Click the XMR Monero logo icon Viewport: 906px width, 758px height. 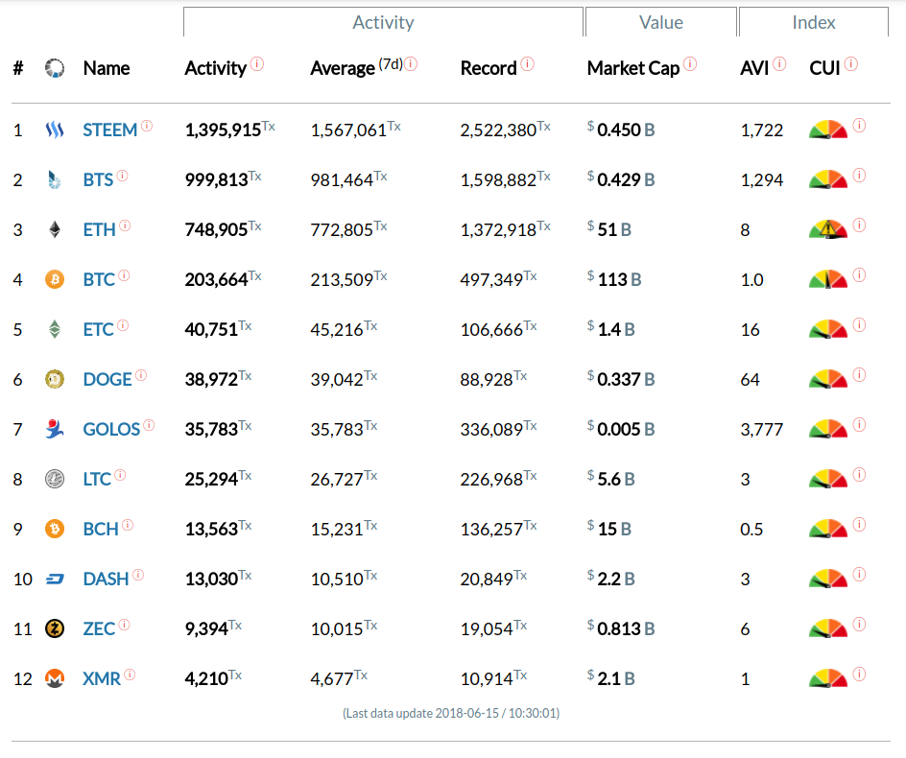tap(55, 678)
